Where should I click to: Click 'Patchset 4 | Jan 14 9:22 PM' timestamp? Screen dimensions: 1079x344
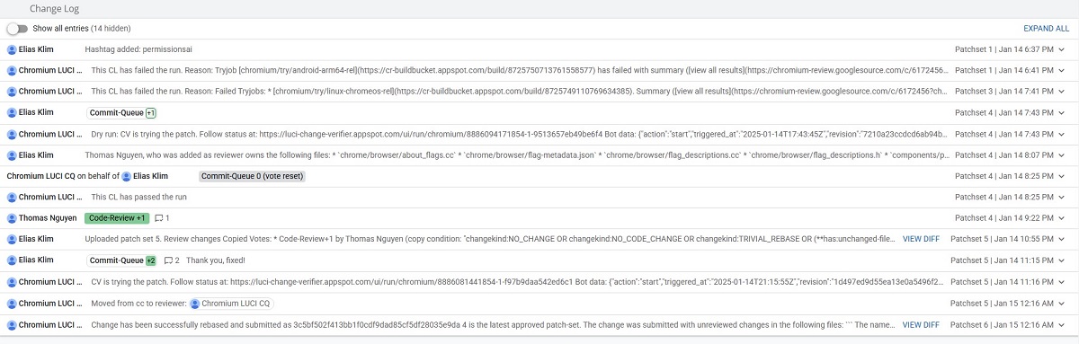[x=1003, y=218]
